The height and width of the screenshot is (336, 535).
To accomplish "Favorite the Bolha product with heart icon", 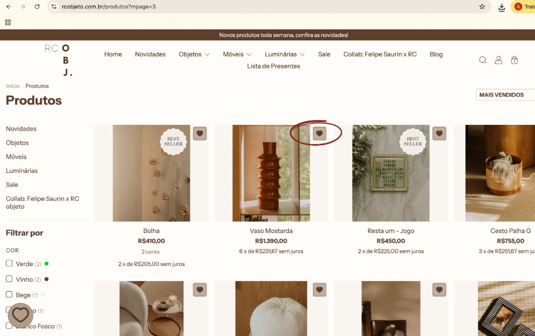I will click(x=200, y=133).
